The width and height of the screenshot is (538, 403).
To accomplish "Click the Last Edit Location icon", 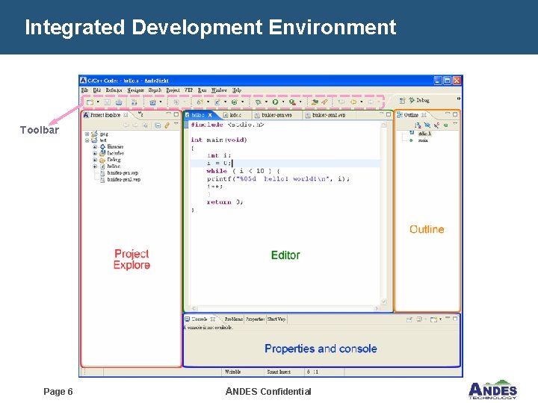I will click(x=341, y=102).
